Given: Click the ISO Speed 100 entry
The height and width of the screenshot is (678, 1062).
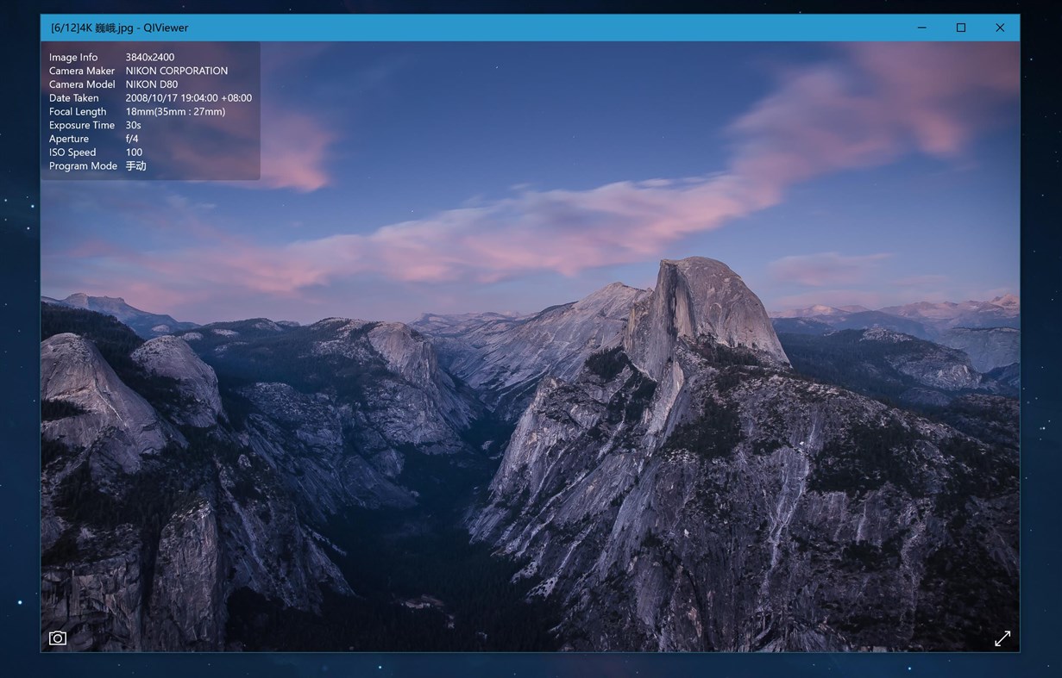Looking at the screenshot, I should click(x=99, y=152).
